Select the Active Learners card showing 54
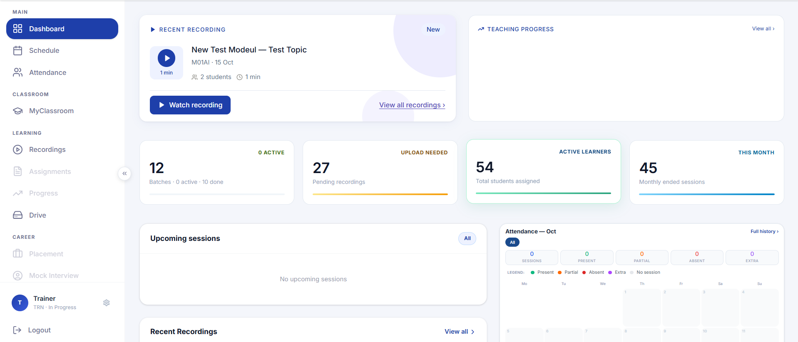Viewport: 798px width, 342px height. pos(544,171)
